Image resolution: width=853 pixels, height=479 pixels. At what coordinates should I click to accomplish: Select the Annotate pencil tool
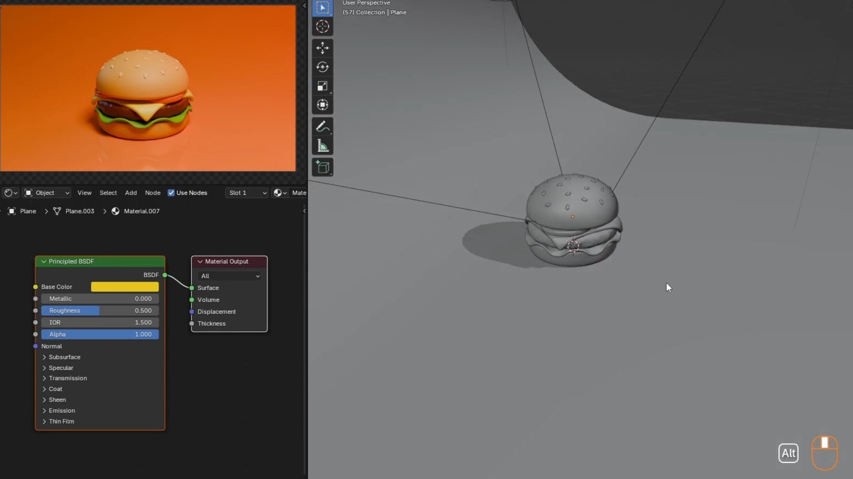pyautogui.click(x=322, y=127)
